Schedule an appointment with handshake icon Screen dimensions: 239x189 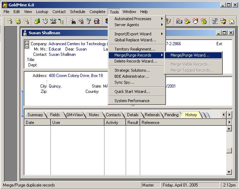(179, 21)
